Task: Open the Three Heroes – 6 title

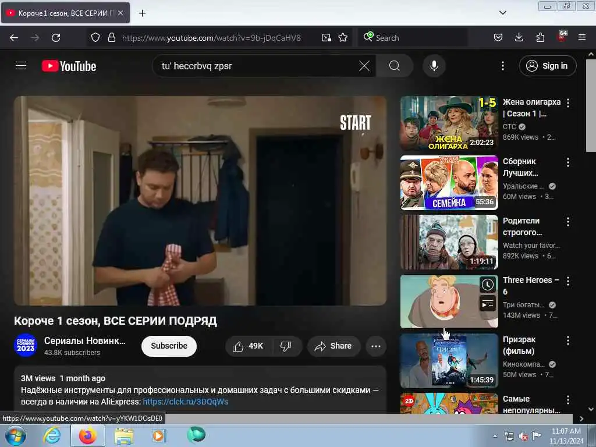Action: coord(531,285)
